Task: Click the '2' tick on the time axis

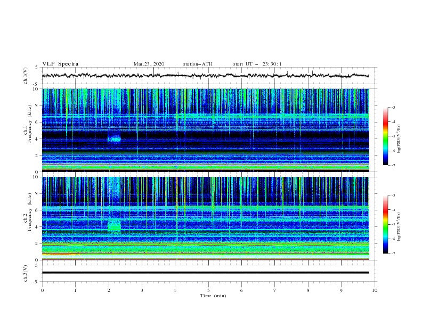Action: [x=109, y=290]
